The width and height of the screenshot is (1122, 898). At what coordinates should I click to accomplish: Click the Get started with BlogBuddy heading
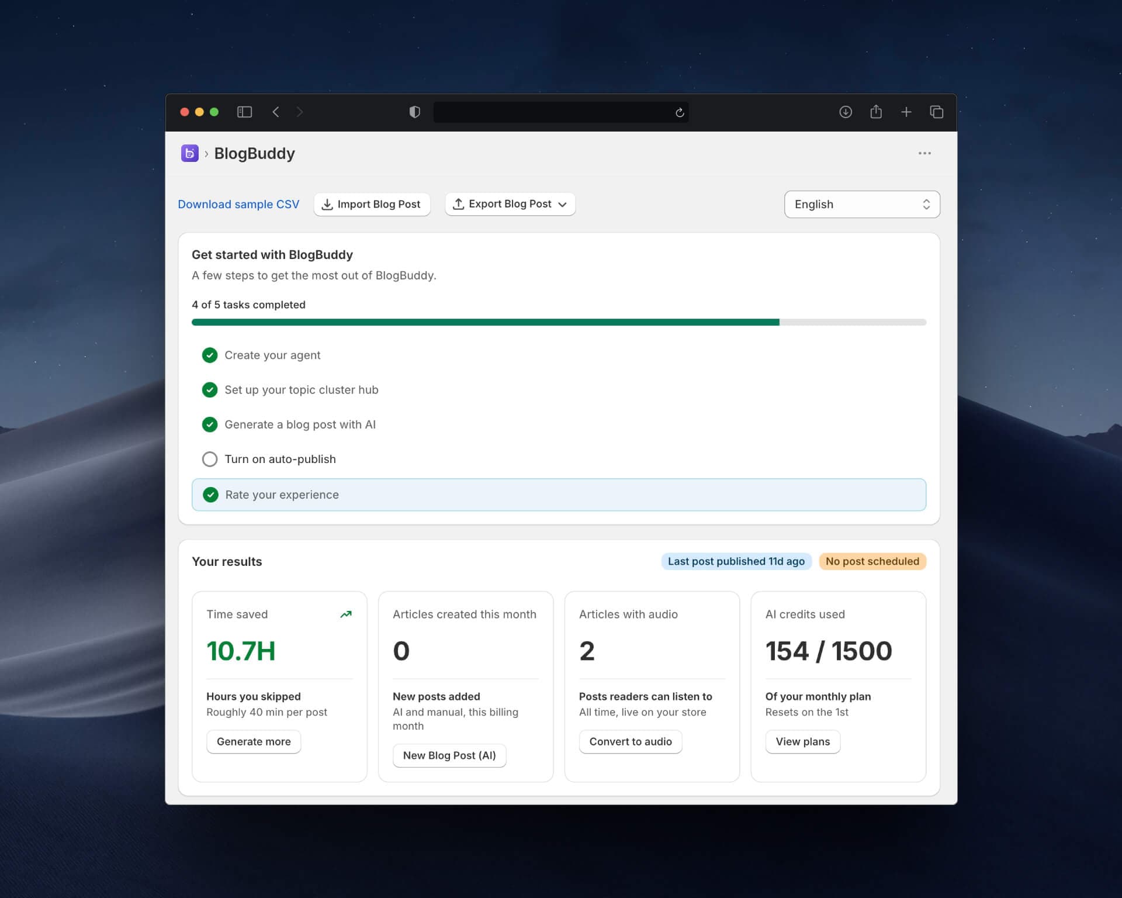tap(272, 255)
